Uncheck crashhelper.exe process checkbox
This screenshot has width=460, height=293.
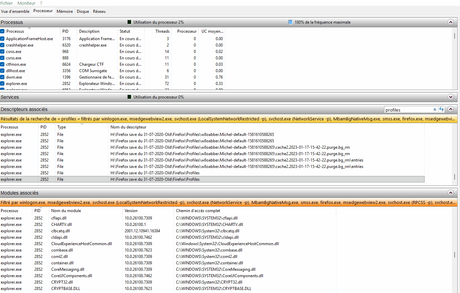pos(2,45)
